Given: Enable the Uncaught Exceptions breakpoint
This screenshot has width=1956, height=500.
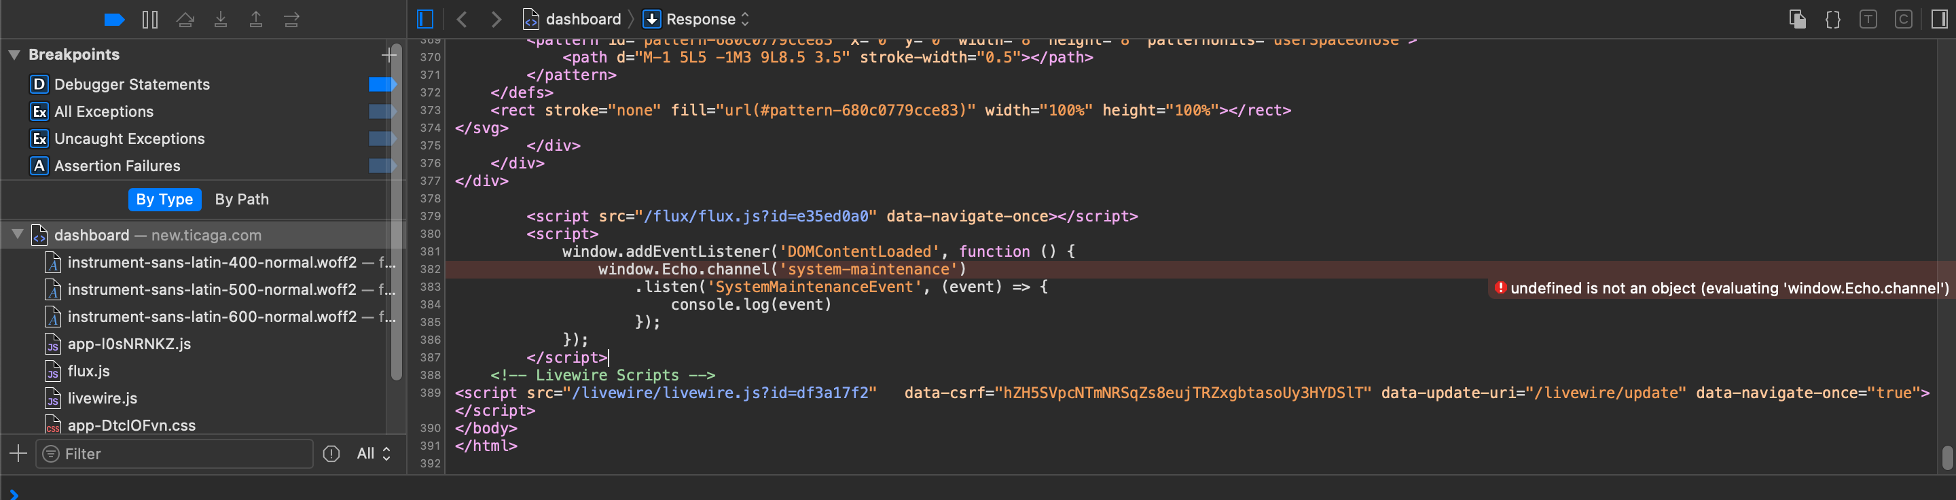Looking at the screenshot, I should point(382,139).
